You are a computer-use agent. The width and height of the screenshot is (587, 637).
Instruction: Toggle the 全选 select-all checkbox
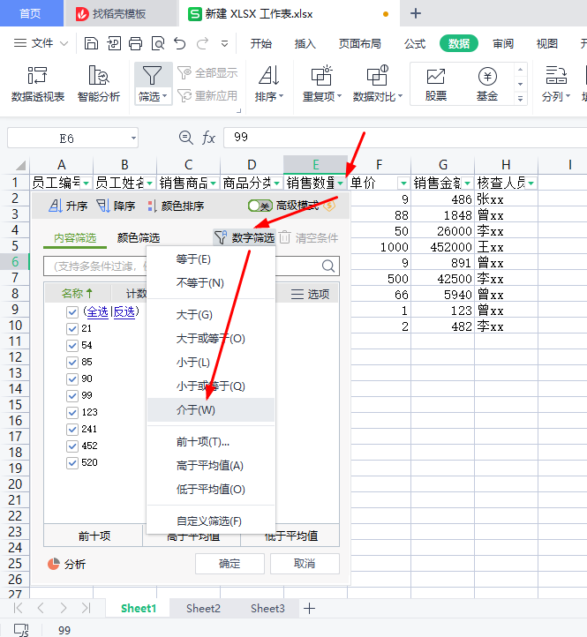(72, 312)
